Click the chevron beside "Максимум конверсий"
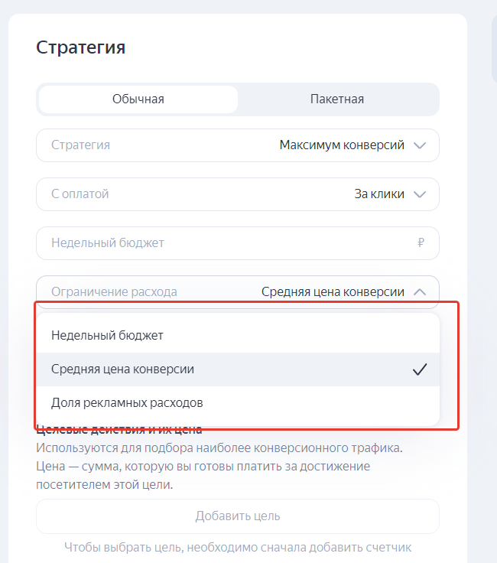The image size is (497, 563). pos(419,145)
